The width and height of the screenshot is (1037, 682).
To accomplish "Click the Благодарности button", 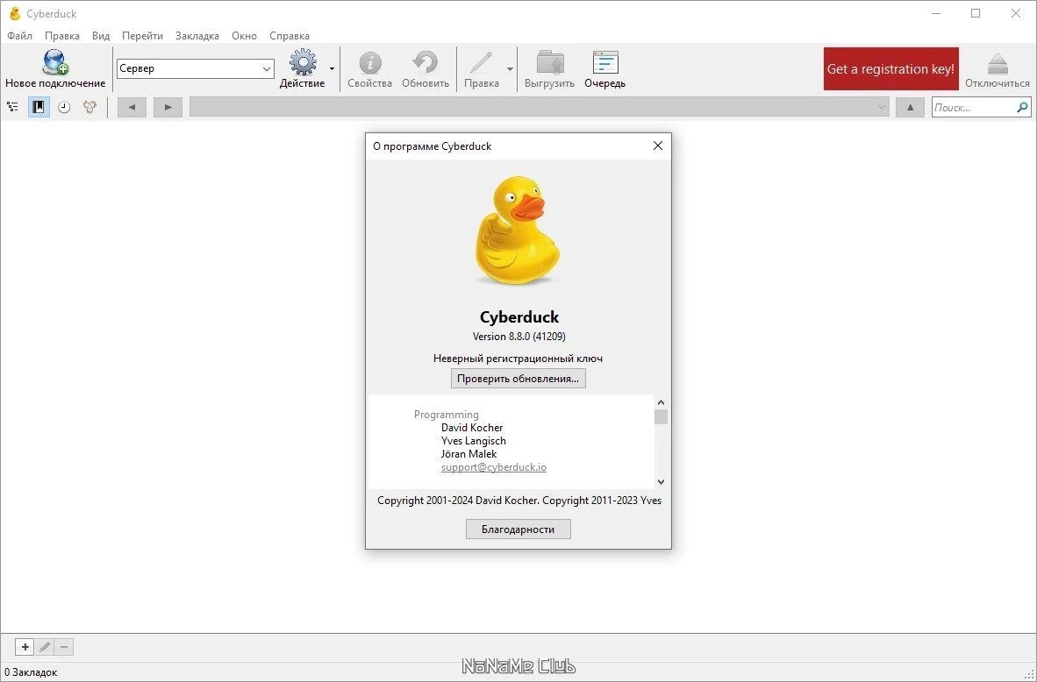I will 518,529.
